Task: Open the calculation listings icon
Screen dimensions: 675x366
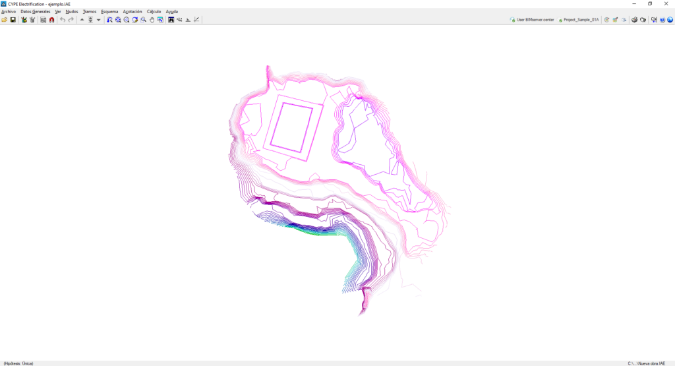Action: tap(43, 20)
